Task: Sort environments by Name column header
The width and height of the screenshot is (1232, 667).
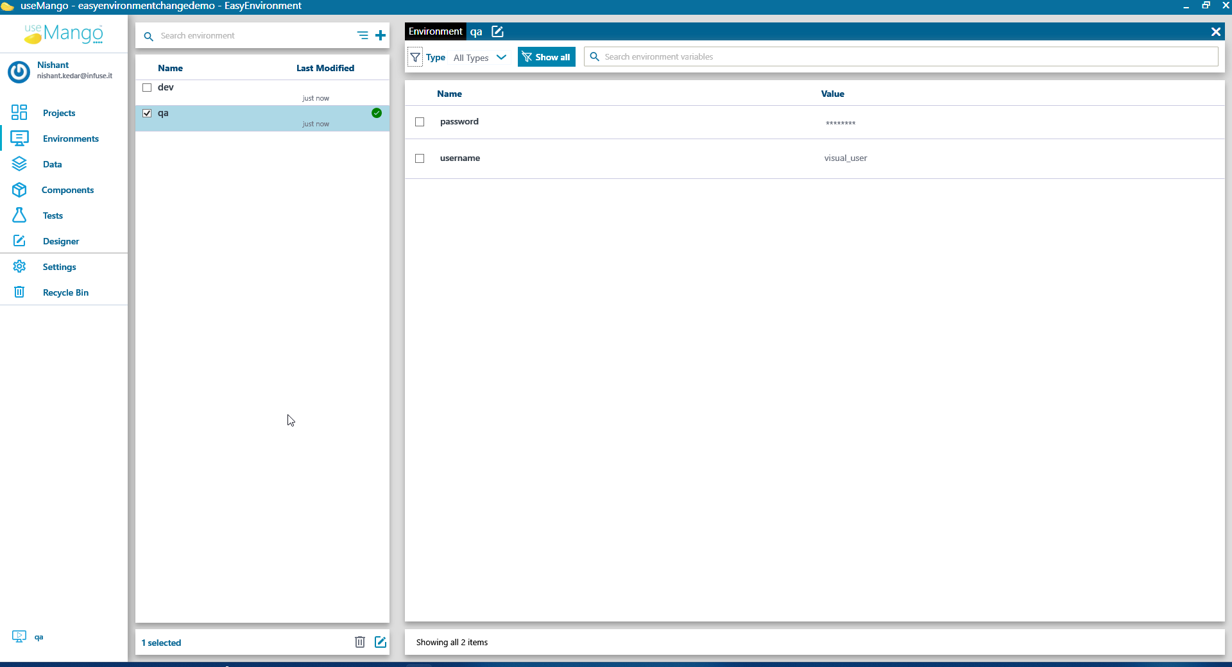Action: click(x=170, y=68)
